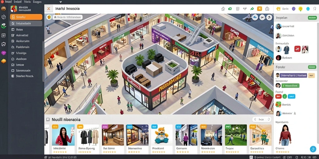Open the dotted more-options icon at the top right
Screen dimensions: 319x159
[x=315, y=9]
